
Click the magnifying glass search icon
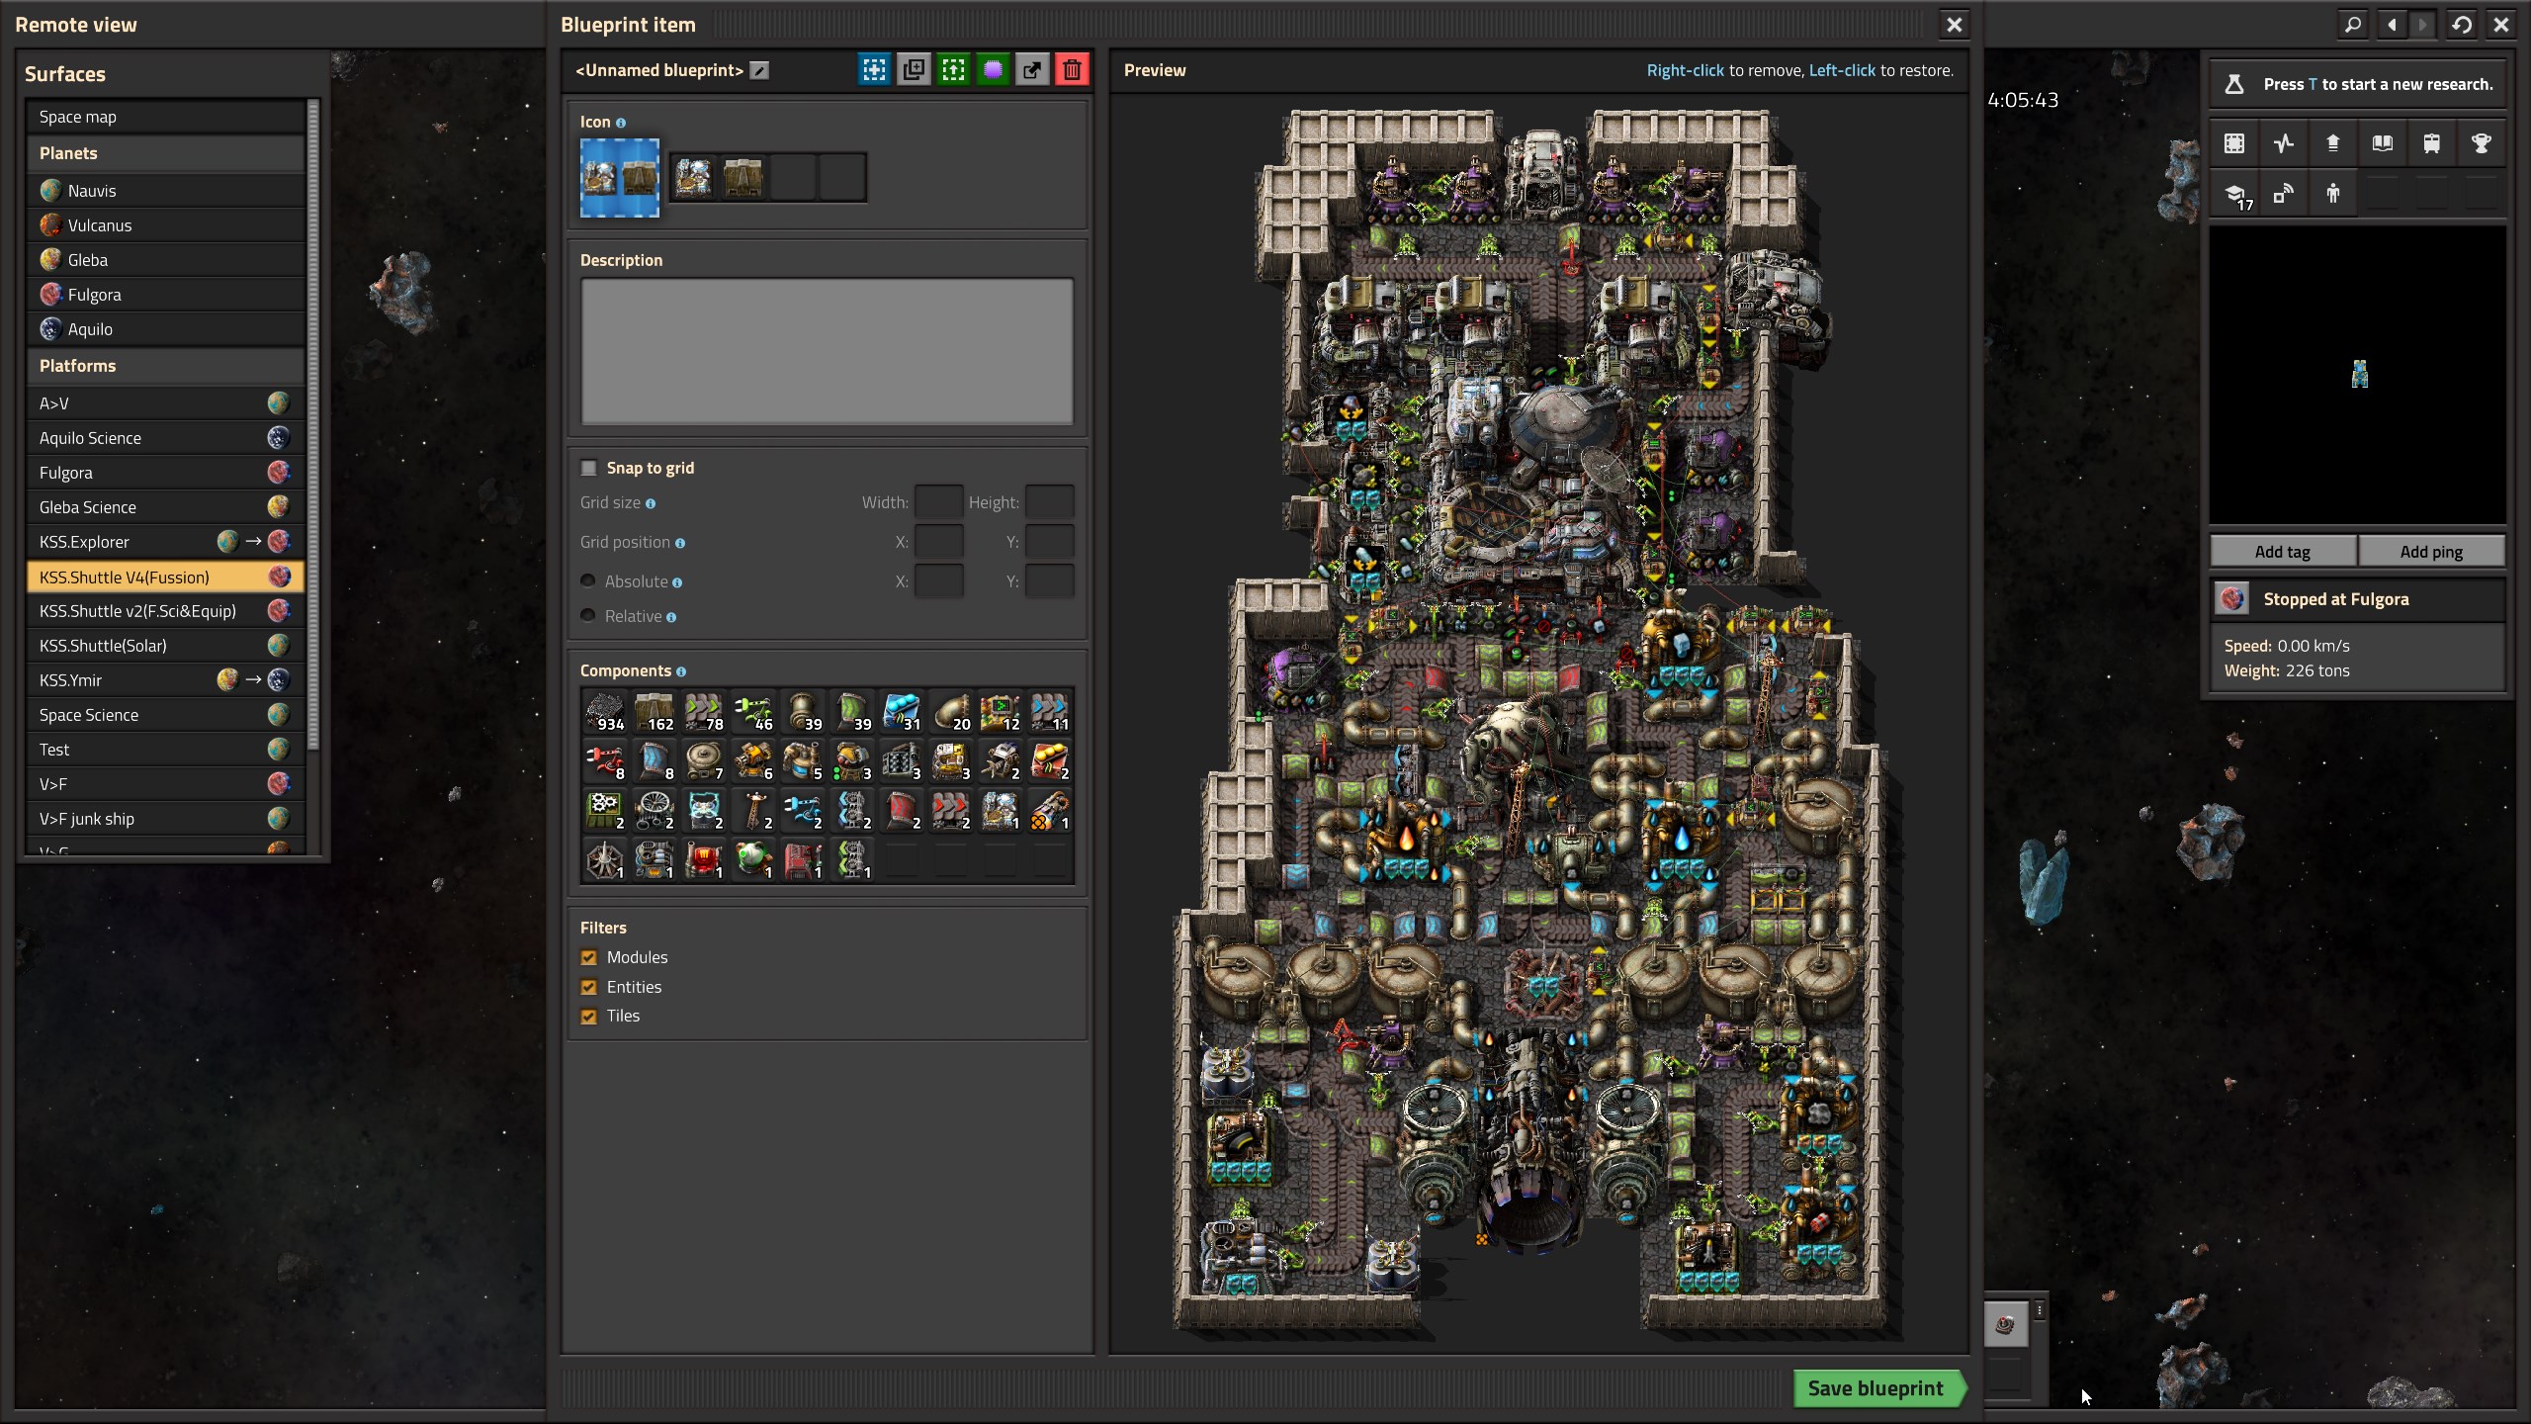pyautogui.click(x=2354, y=25)
